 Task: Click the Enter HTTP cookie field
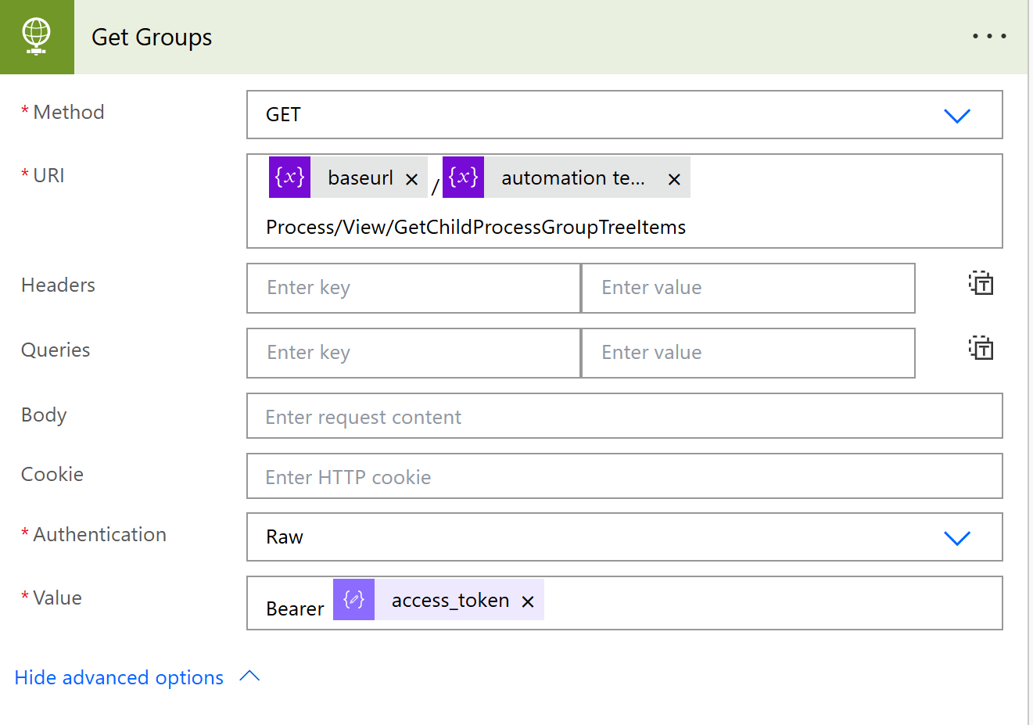(x=624, y=476)
